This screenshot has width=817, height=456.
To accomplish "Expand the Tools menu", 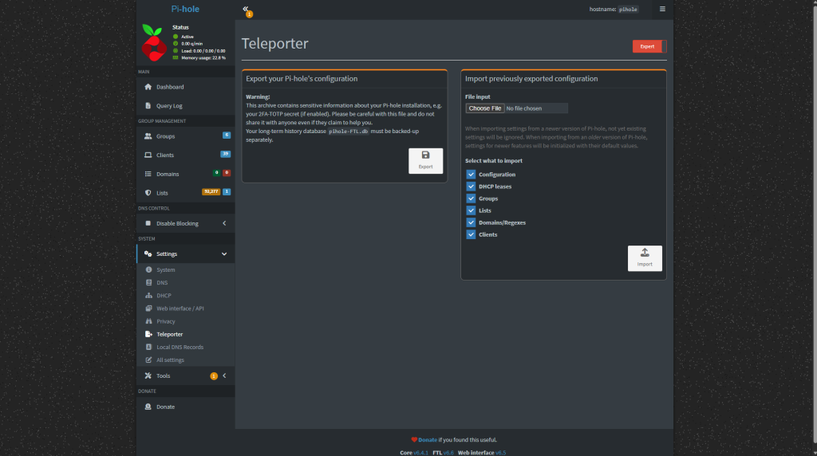I will point(224,375).
